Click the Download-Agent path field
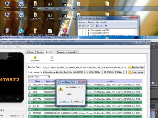 [x=85, y=67]
